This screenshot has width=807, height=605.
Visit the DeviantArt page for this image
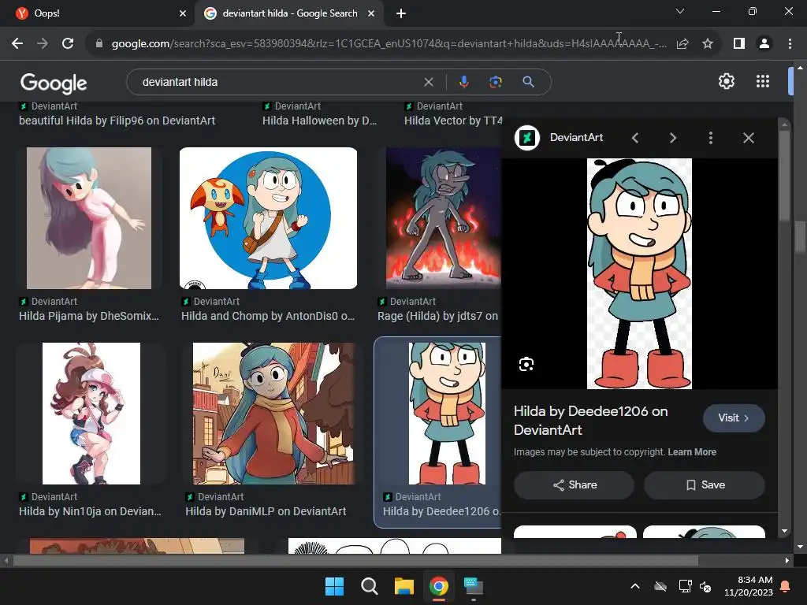pos(734,418)
